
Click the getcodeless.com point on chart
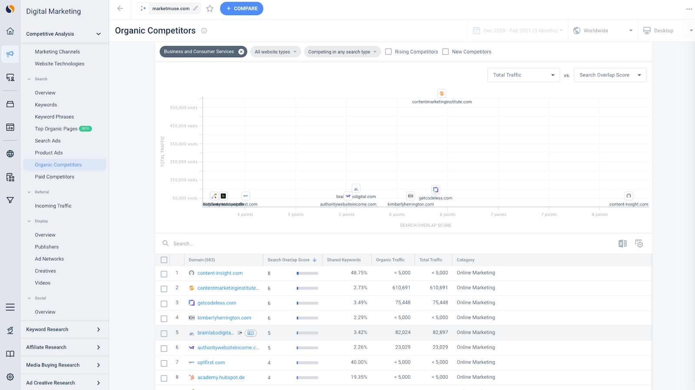coord(436,190)
